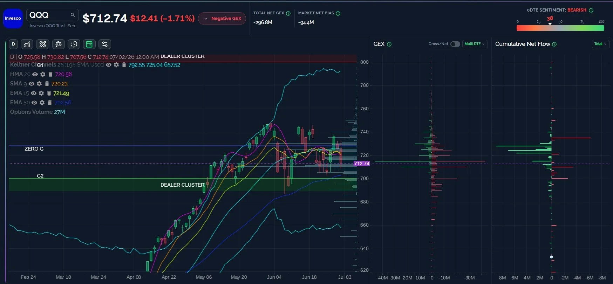This screenshot has width=613, height=284.
Task: Click the EMA 15 value 721.49
Action: click(61, 93)
